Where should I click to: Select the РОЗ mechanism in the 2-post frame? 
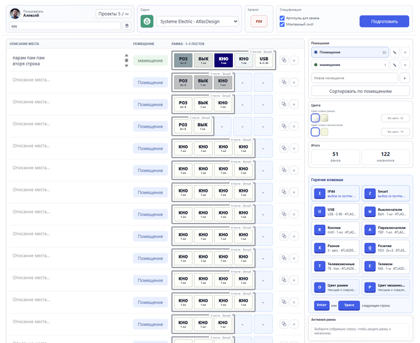point(183,126)
